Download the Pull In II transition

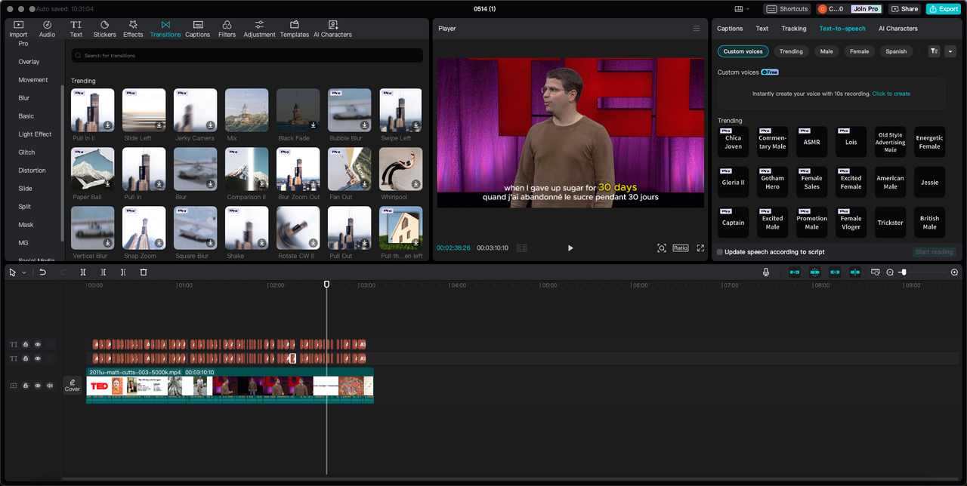point(108,125)
